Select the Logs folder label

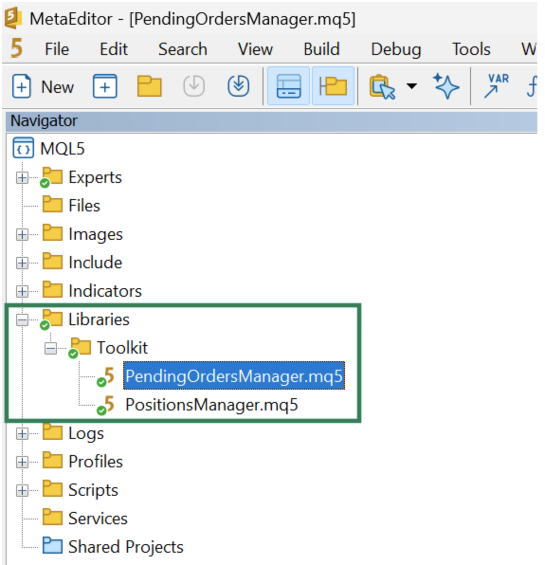[x=86, y=434]
